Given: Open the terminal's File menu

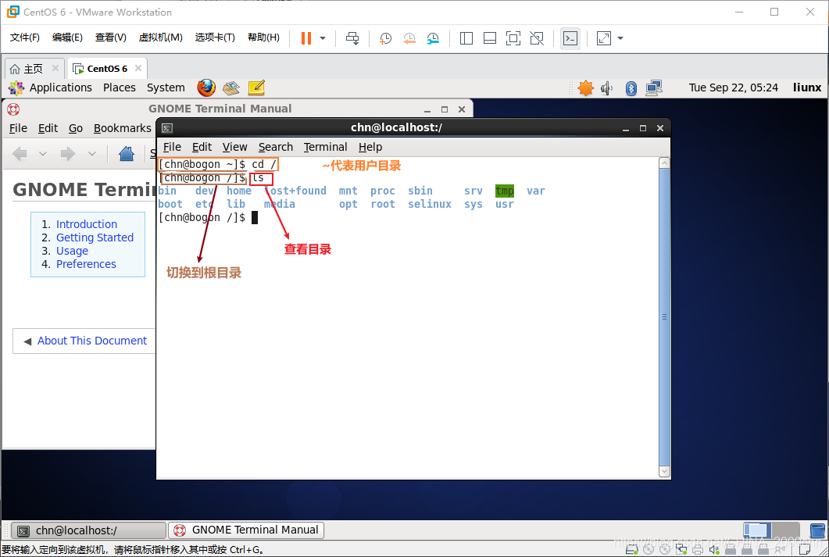Looking at the screenshot, I should point(172,147).
